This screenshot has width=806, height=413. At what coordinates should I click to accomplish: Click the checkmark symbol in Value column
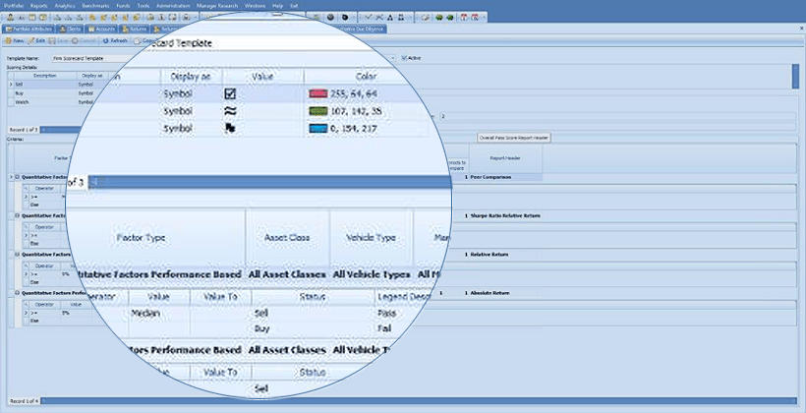click(x=230, y=94)
